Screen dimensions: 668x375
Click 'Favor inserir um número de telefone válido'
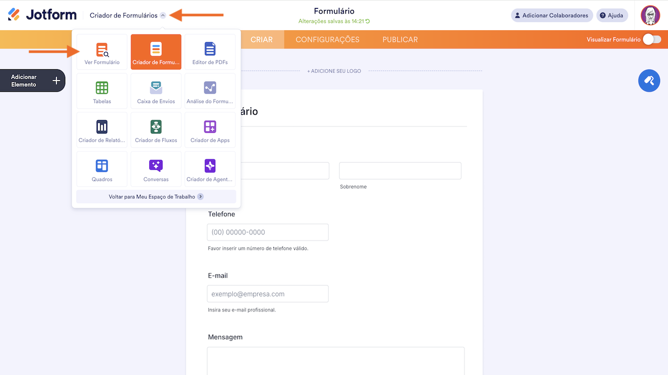[x=258, y=248]
